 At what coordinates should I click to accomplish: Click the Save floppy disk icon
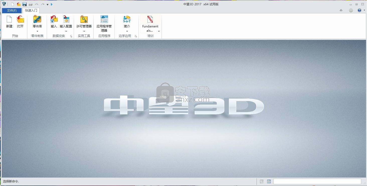(25, 4)
